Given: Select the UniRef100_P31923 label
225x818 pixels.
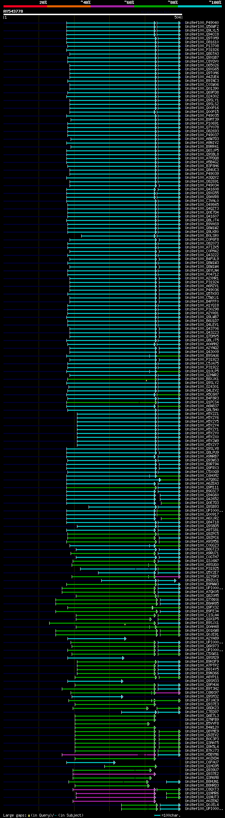Looking at the screenshot, I should click(202, 359).
